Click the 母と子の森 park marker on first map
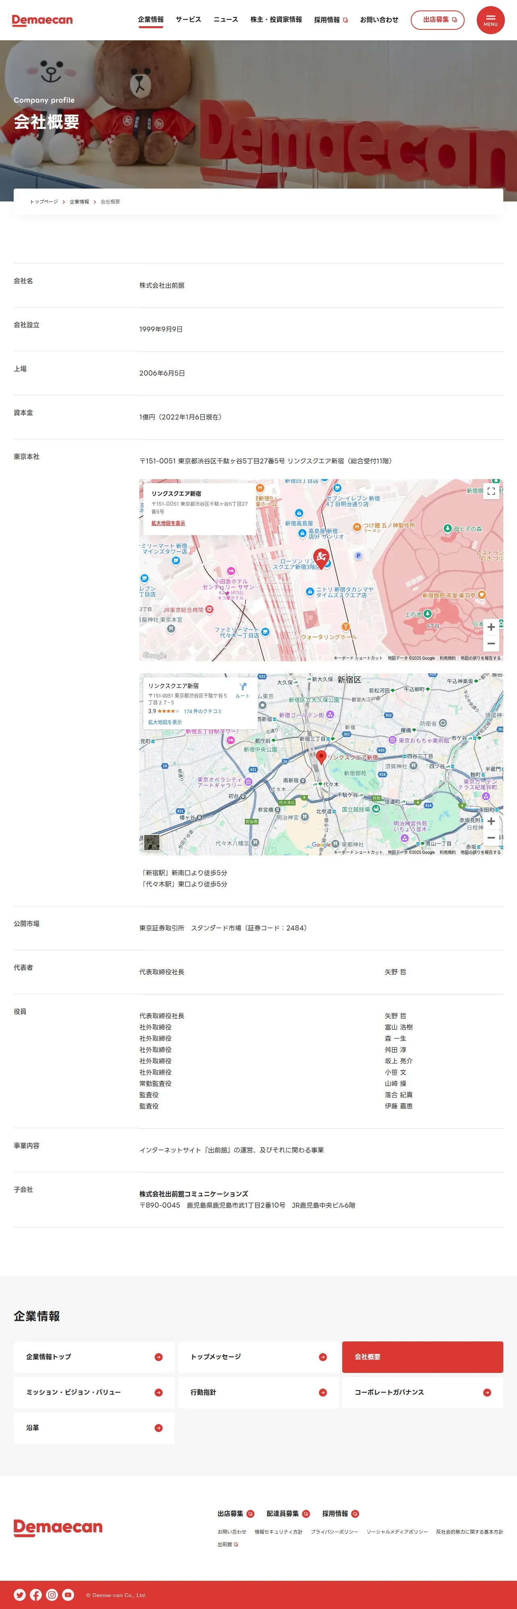Image resolution: width=517 pixels, height=1609 pixels. click(x=447, y=528)
